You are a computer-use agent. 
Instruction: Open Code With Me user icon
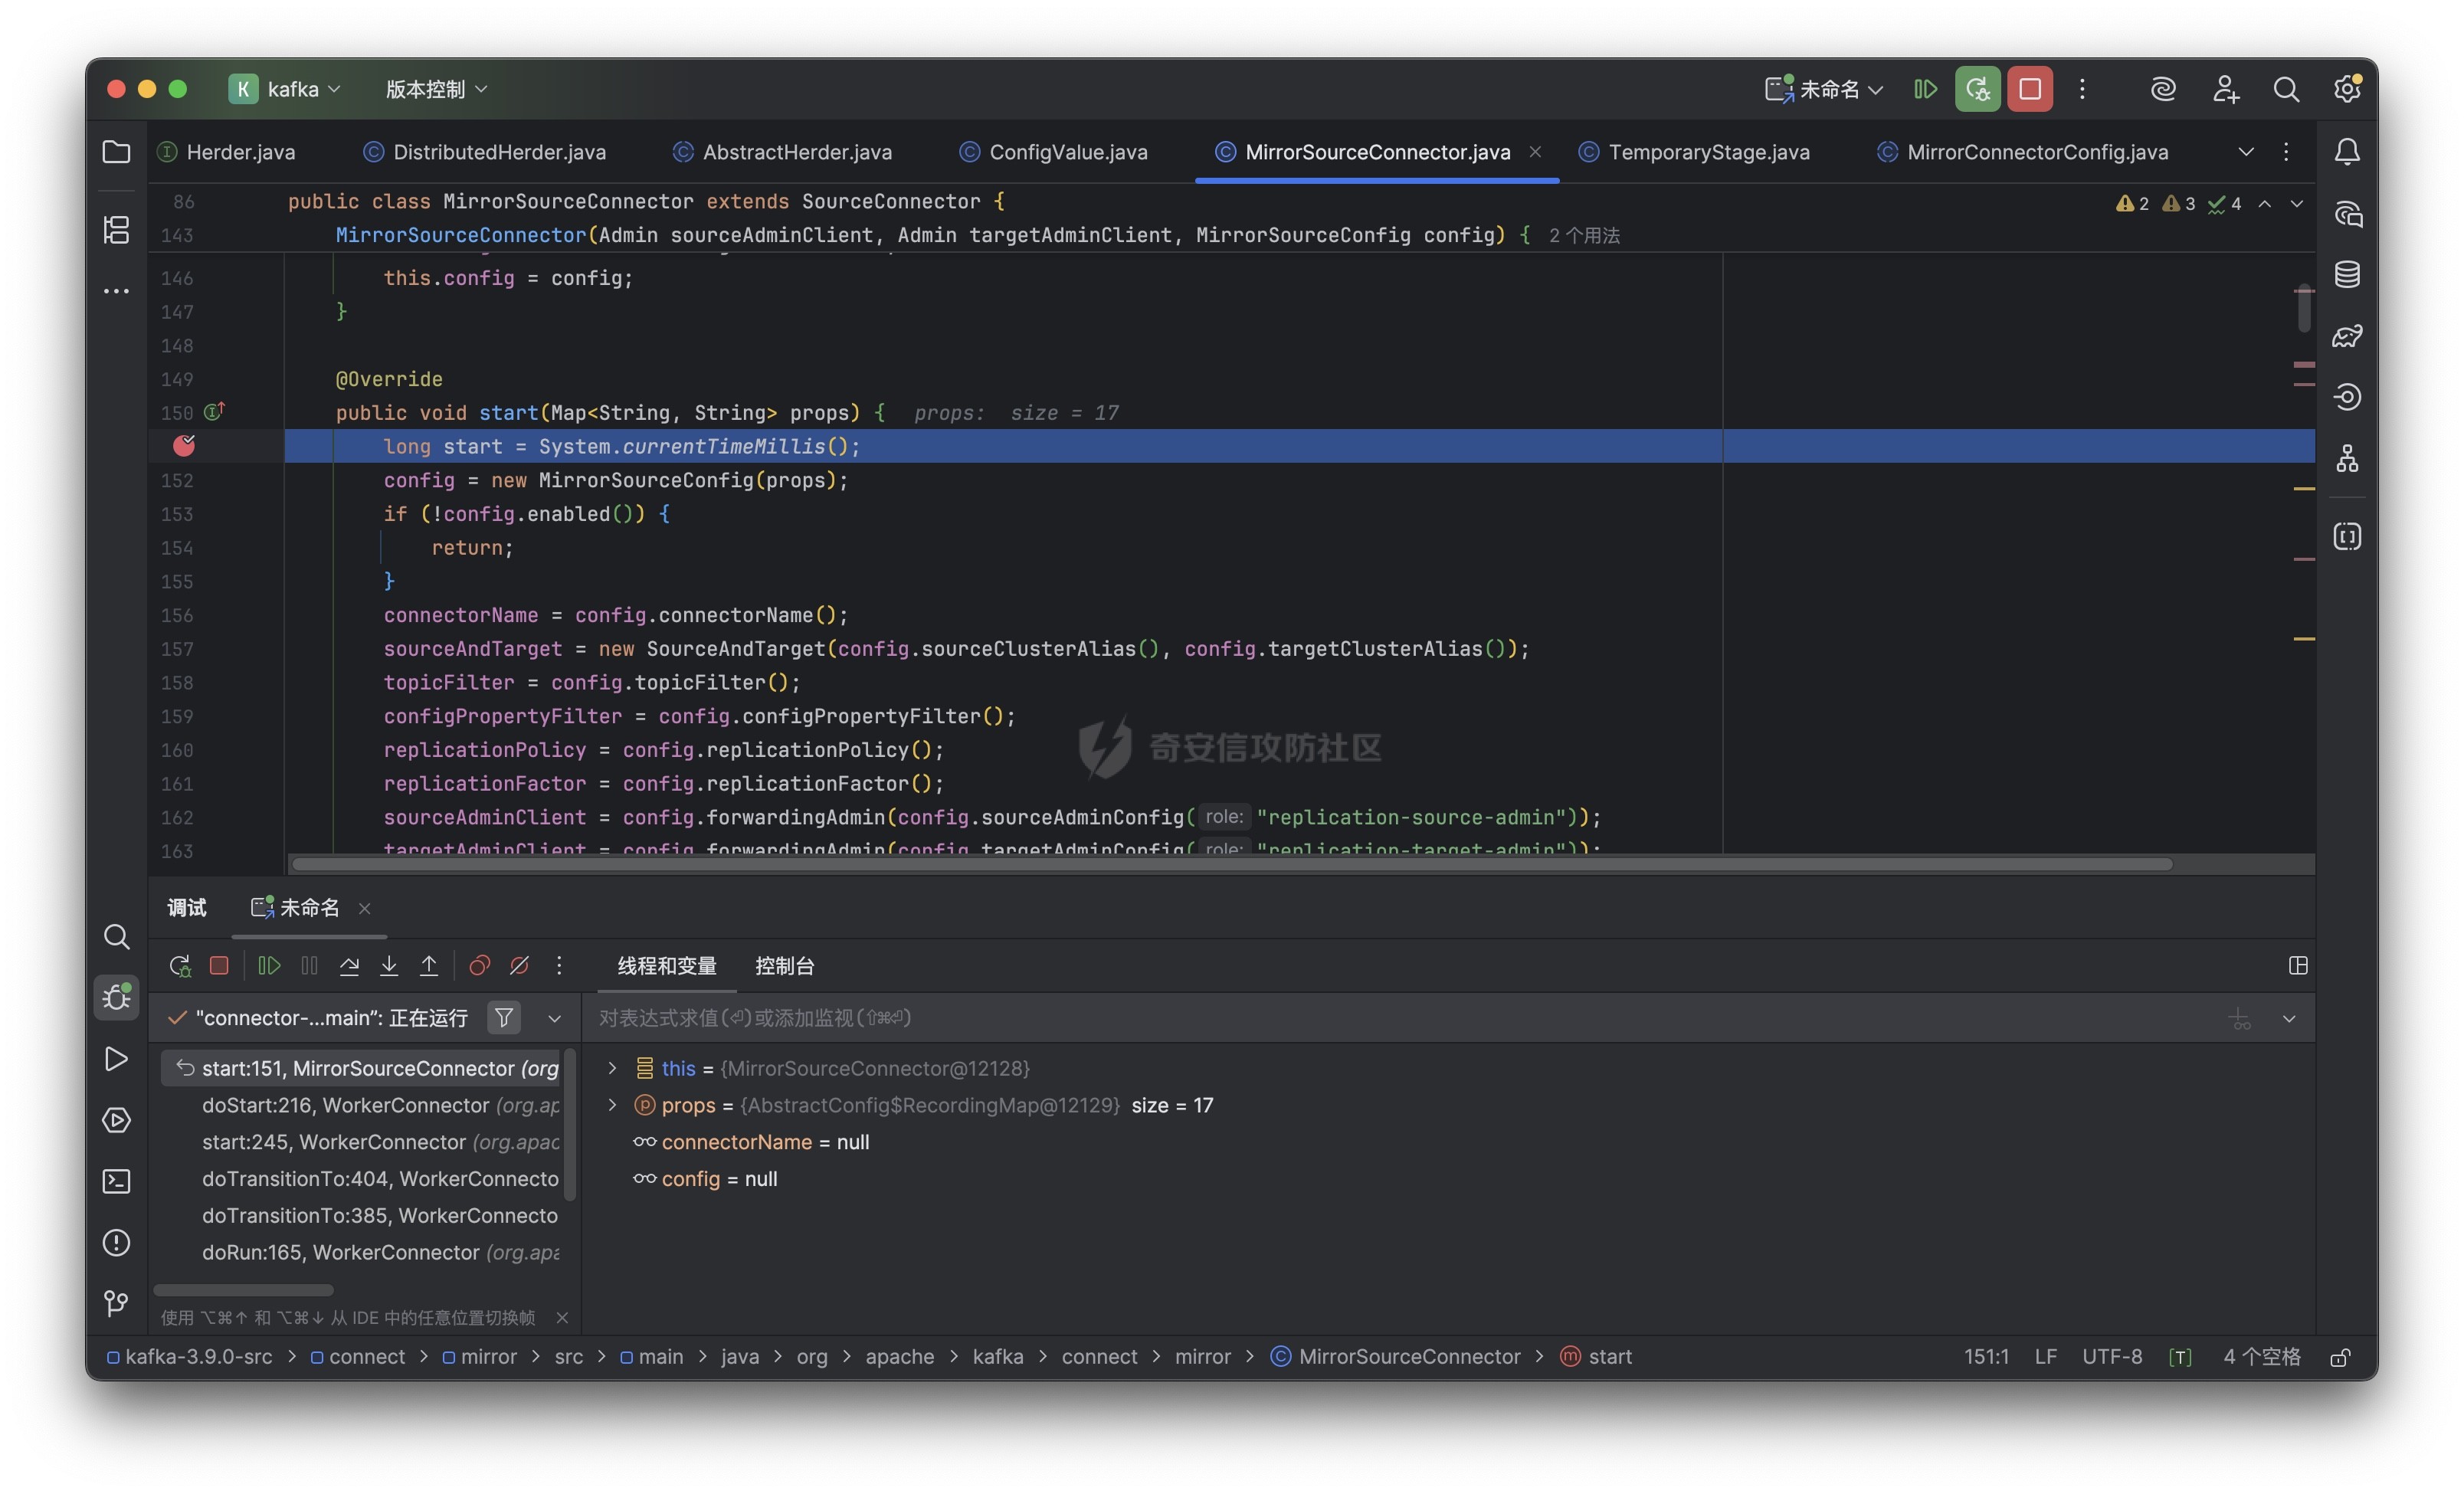pyautogui.click(x=2225, y=89)
